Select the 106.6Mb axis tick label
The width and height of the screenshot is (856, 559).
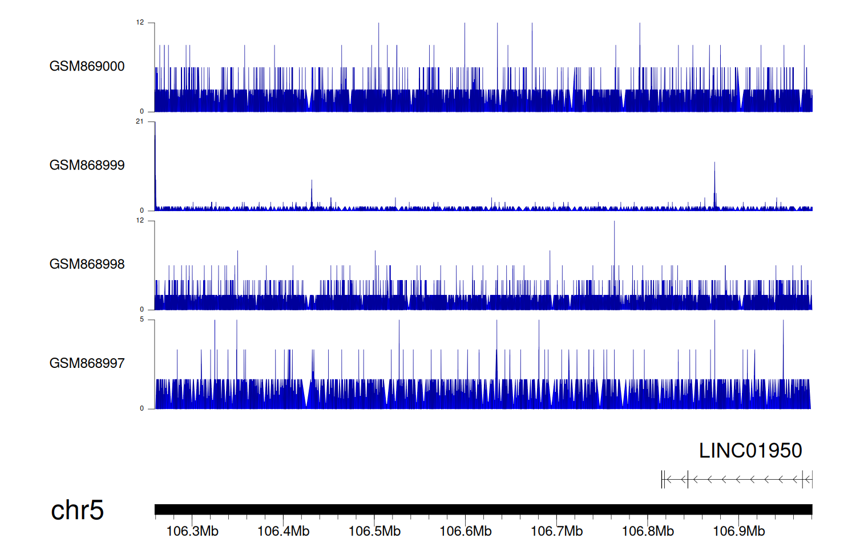click(x=466, y=532)
